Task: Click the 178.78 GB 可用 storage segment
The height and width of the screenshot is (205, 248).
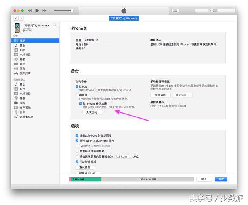Action: point(148,179)
